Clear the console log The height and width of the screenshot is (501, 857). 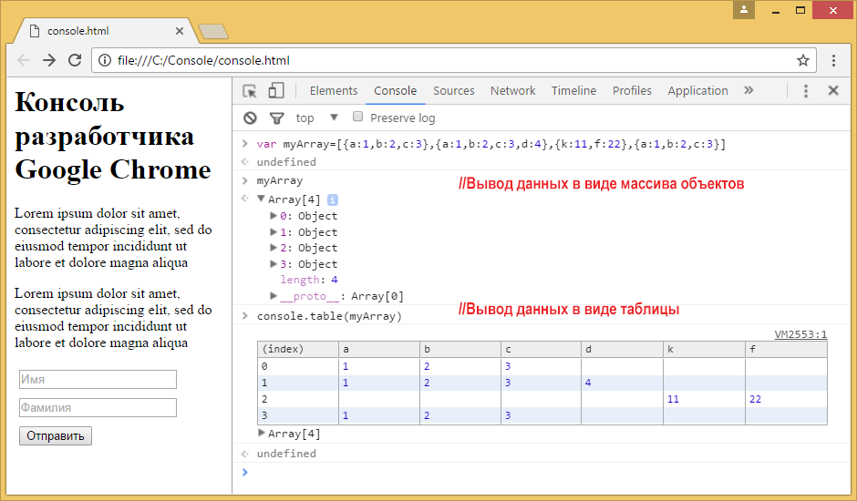click(x=250, y=118)
